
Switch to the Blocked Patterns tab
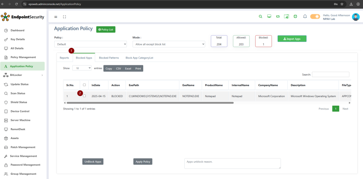tap(109, 58)
